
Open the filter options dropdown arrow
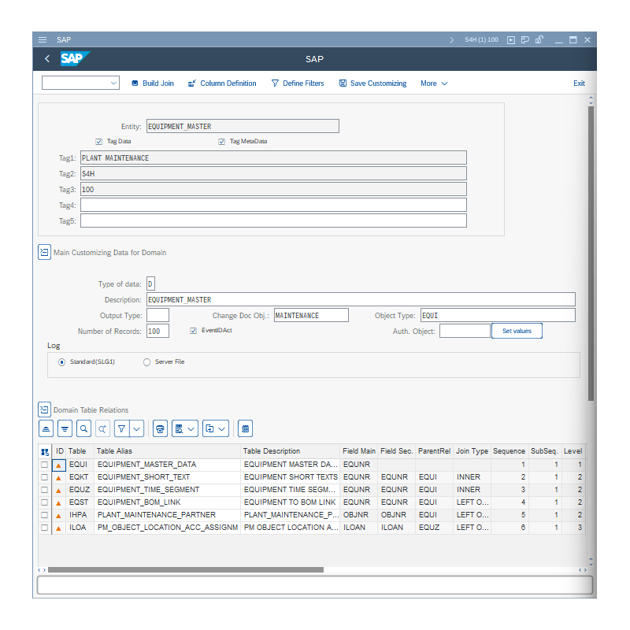137,428
